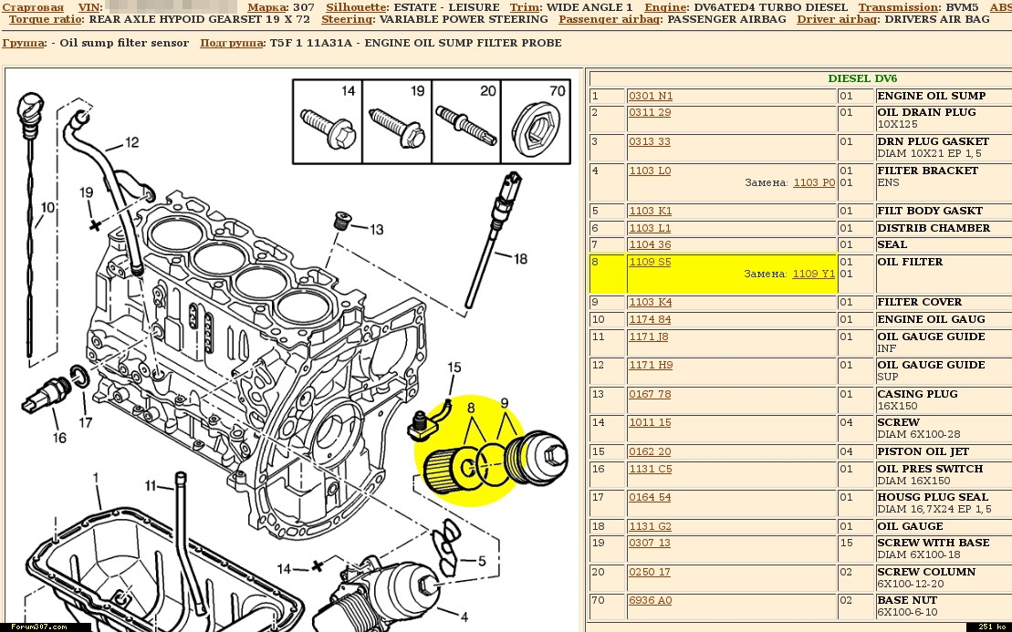The image size is (1012, 632).
Task: Click part number 0311 29
Action: tap(650, 112)
